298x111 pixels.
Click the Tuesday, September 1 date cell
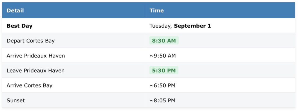pos(180,26)
